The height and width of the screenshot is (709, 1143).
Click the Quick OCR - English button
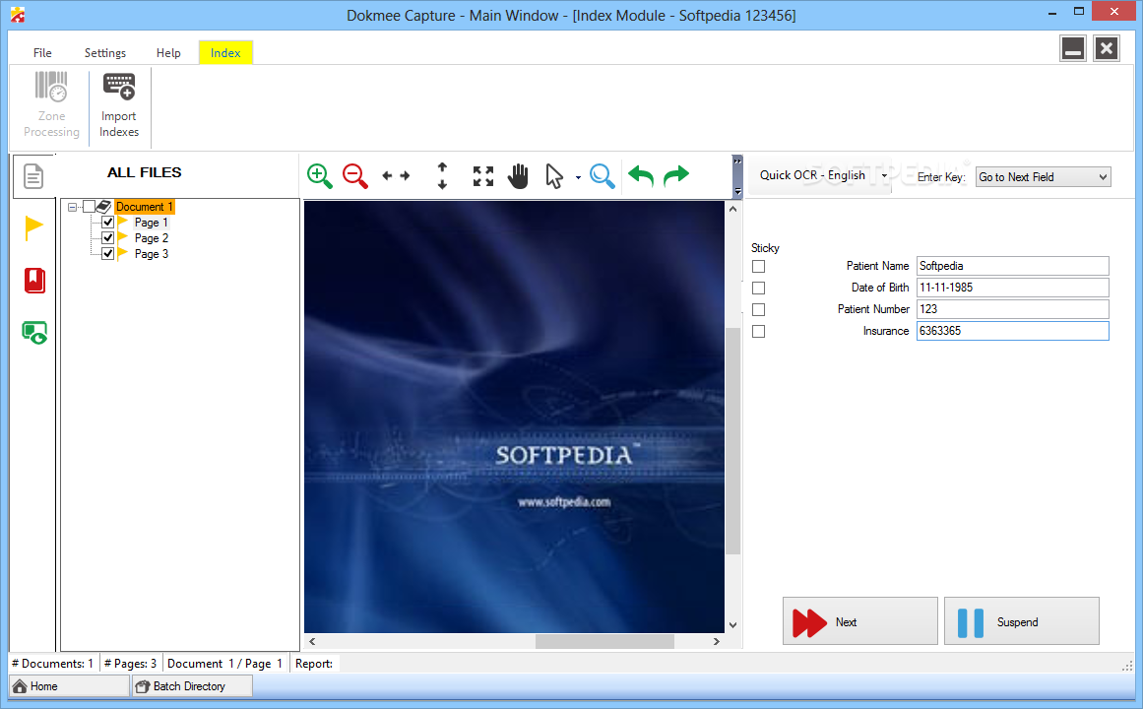[x=813, y=176]
